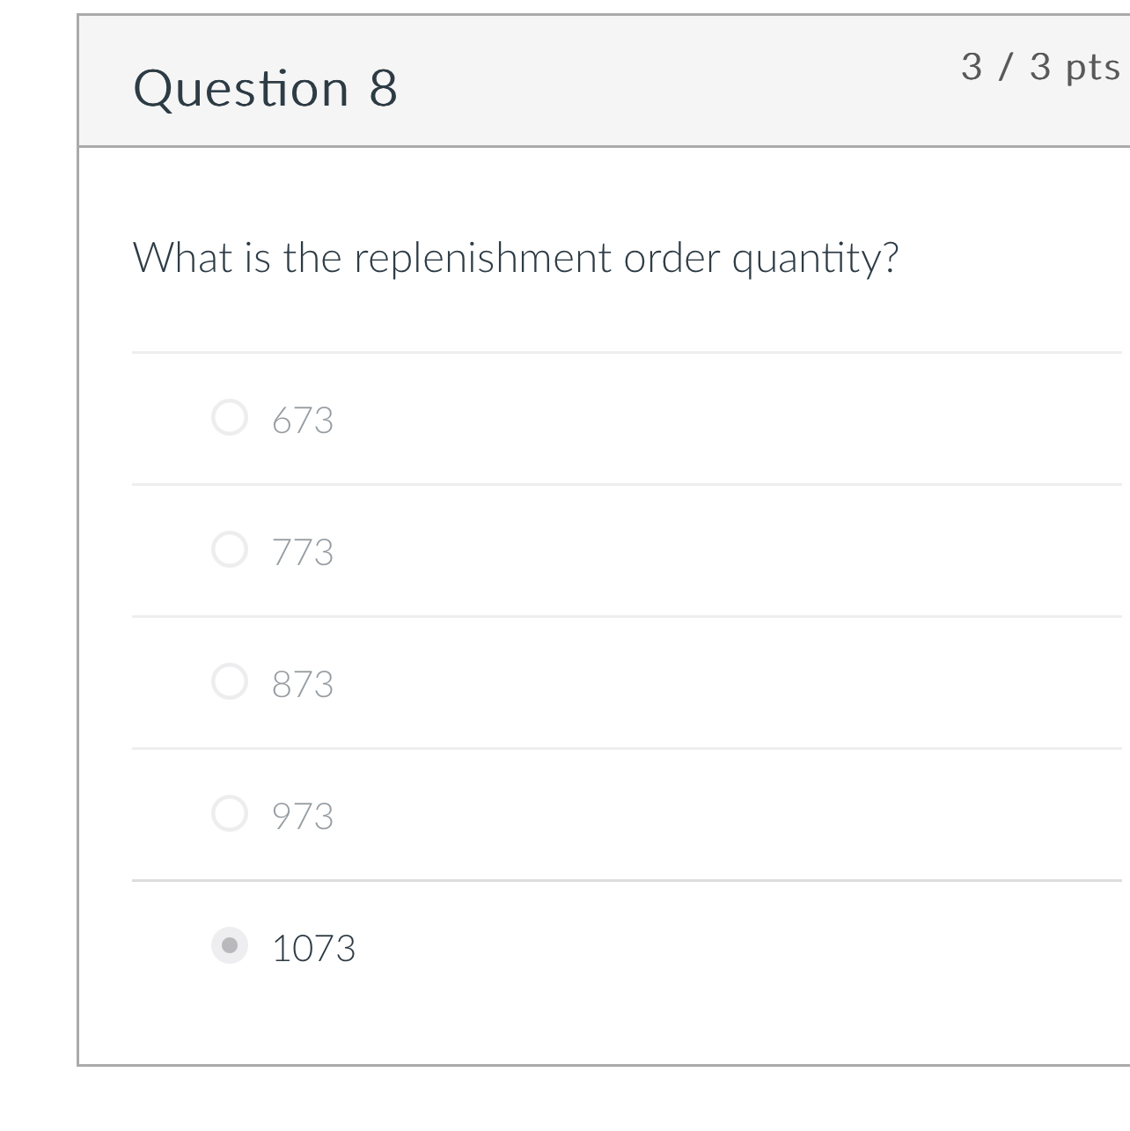The image size is (1130, 1131).
Task: Select the radio button for 773
Action: [x=230, y=549]
